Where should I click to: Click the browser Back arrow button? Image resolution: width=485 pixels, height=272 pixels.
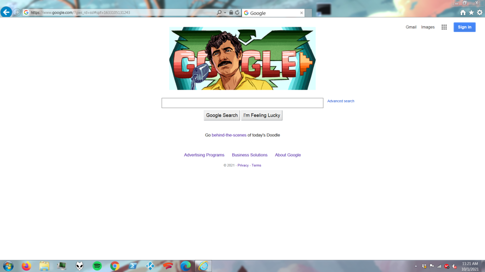[6, 12]
